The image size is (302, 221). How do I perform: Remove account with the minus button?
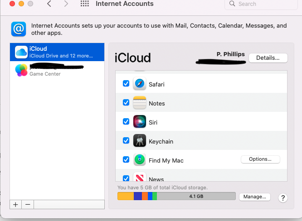[x=28, y=204]
